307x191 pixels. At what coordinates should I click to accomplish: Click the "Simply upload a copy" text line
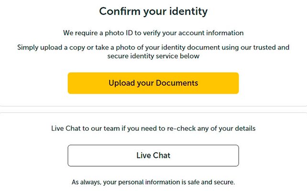click(x=153, y=47)
